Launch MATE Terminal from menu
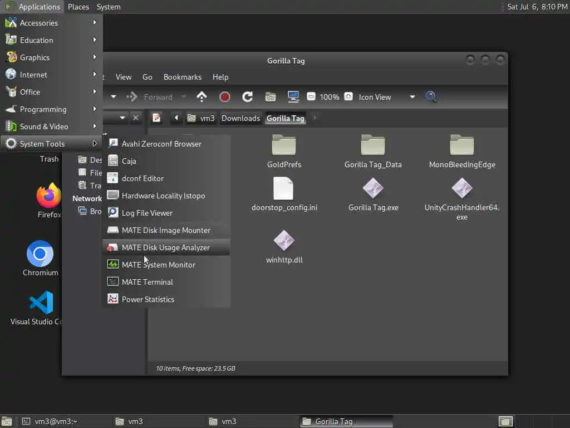 [166, 282]
